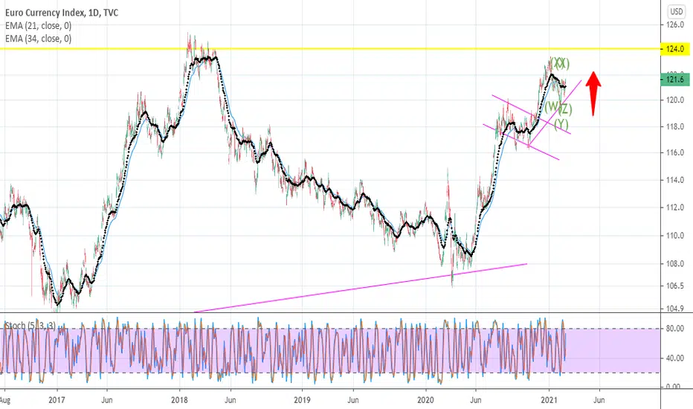Click the 116.0 price axis label
Screen dimensions: 693x409
(675, 152)
